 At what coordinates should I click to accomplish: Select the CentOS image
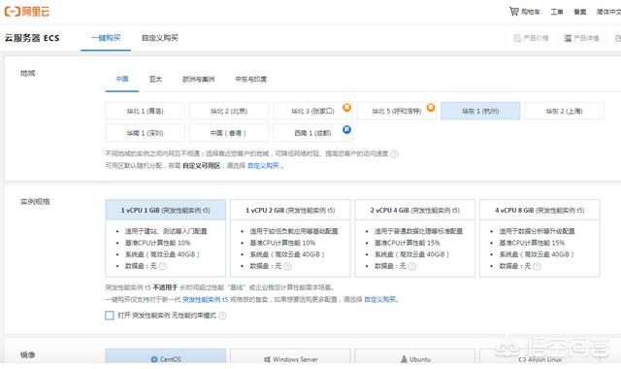[166, 356]
